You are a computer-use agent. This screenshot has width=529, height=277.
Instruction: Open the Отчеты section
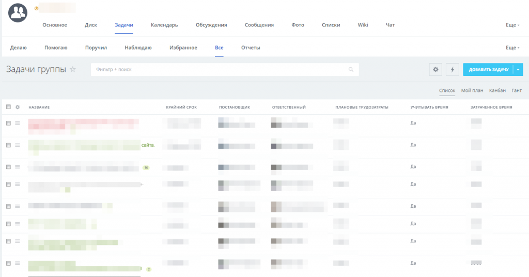[251, 48]
